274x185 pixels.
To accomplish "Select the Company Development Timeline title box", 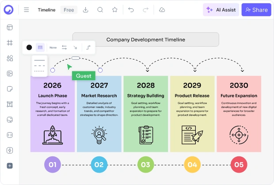I will coord(146,40).
